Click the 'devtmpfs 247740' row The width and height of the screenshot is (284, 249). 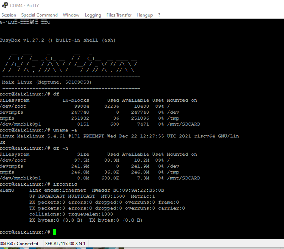pos(89,112)
